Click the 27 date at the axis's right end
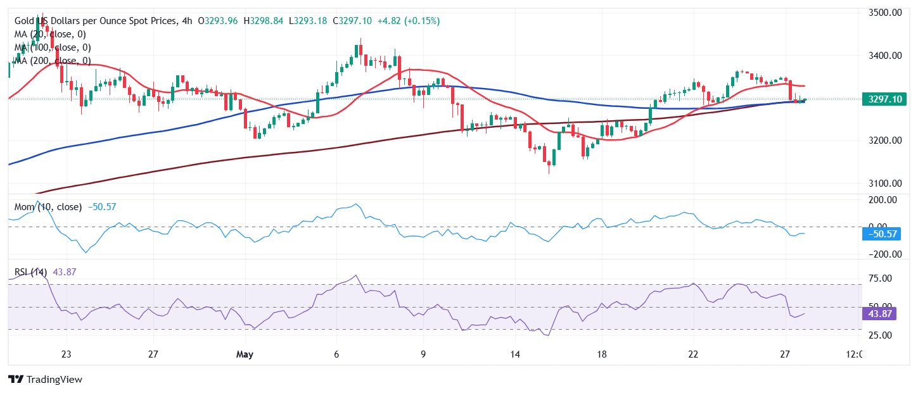The width and height of the screenshot is (918, 393). (x=785, y=354)
